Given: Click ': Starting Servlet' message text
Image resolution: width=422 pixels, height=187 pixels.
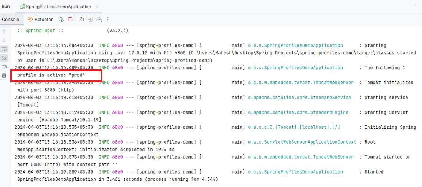Looking at the screenshot, I should coord(384,112).
